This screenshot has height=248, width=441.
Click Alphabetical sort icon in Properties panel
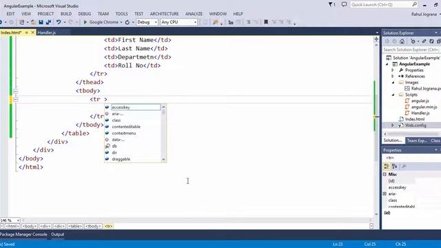point(395,167)
